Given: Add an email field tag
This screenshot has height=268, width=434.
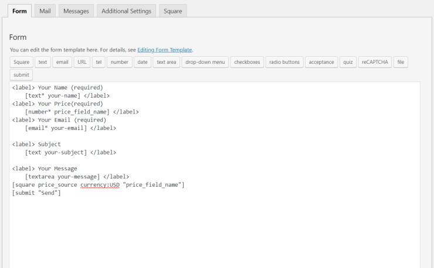Looking at the screenshot, I should [62, 62].
